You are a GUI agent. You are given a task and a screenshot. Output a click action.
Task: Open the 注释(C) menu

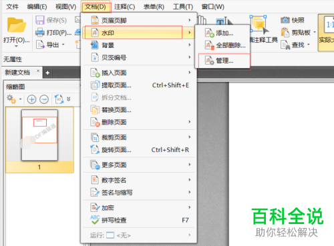[x=124, y=7]
